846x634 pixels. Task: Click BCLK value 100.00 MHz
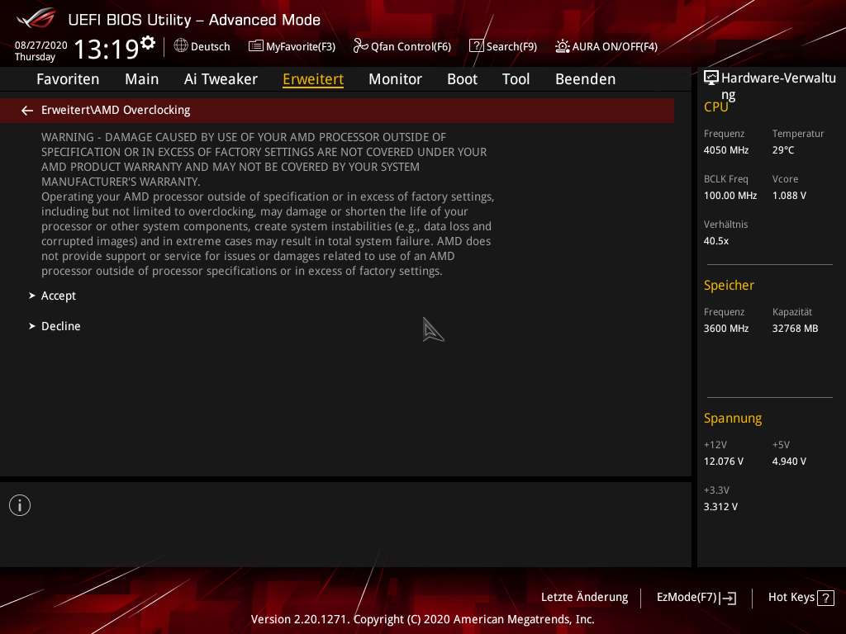click(730, 195)
